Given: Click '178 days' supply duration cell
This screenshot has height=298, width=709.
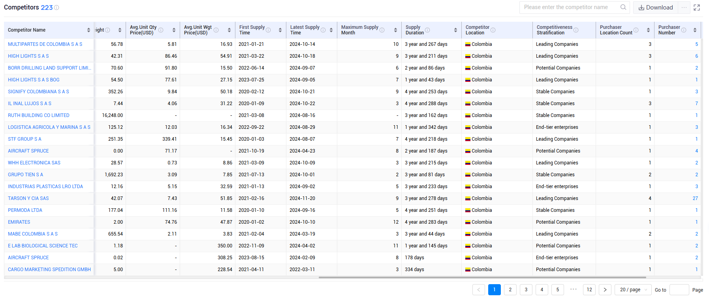Looking at the screenshot, I should 414,258.
